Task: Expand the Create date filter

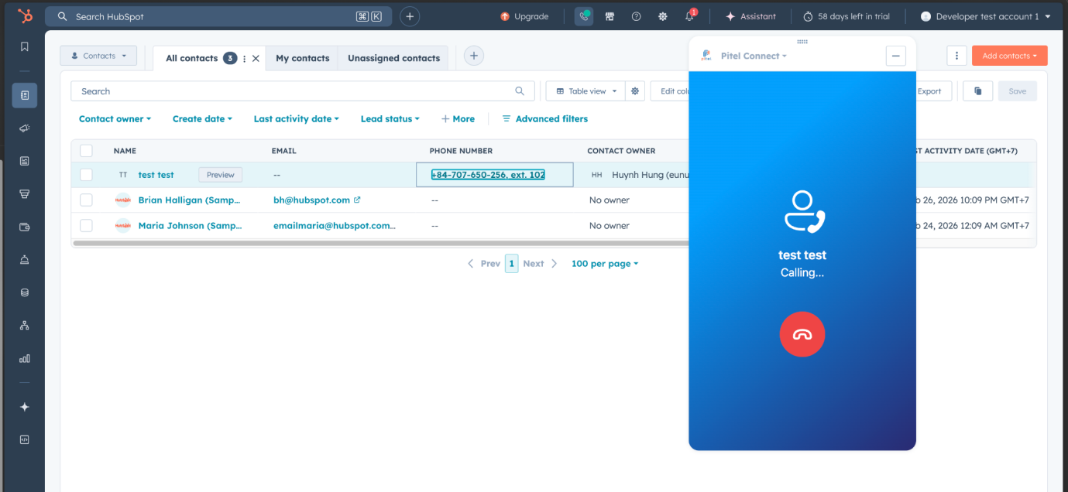Action: pos(202,119)
